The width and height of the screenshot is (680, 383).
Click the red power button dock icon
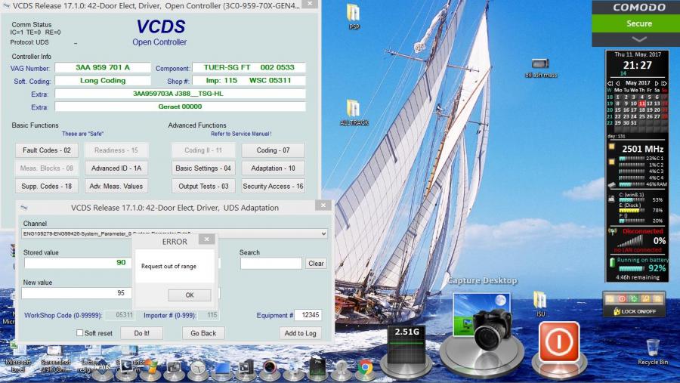click(x=558, y=343)
